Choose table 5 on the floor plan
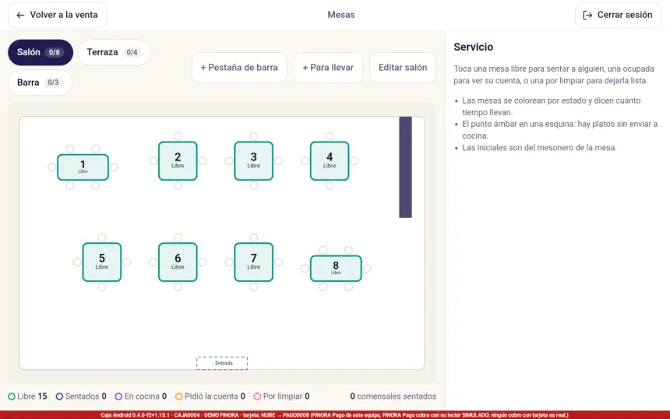Image resolution: width=670 pixels, height=419 pixels. point(102,262)
